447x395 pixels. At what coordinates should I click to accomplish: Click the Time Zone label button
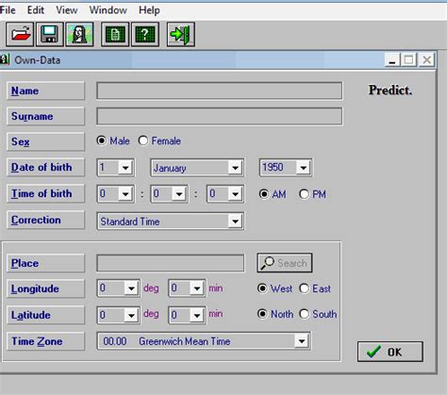click(x=46, y=341)
